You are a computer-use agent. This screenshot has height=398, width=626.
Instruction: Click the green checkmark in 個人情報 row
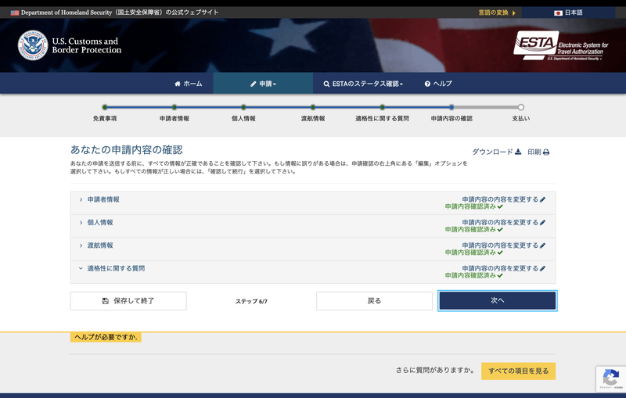coord(500,230)
